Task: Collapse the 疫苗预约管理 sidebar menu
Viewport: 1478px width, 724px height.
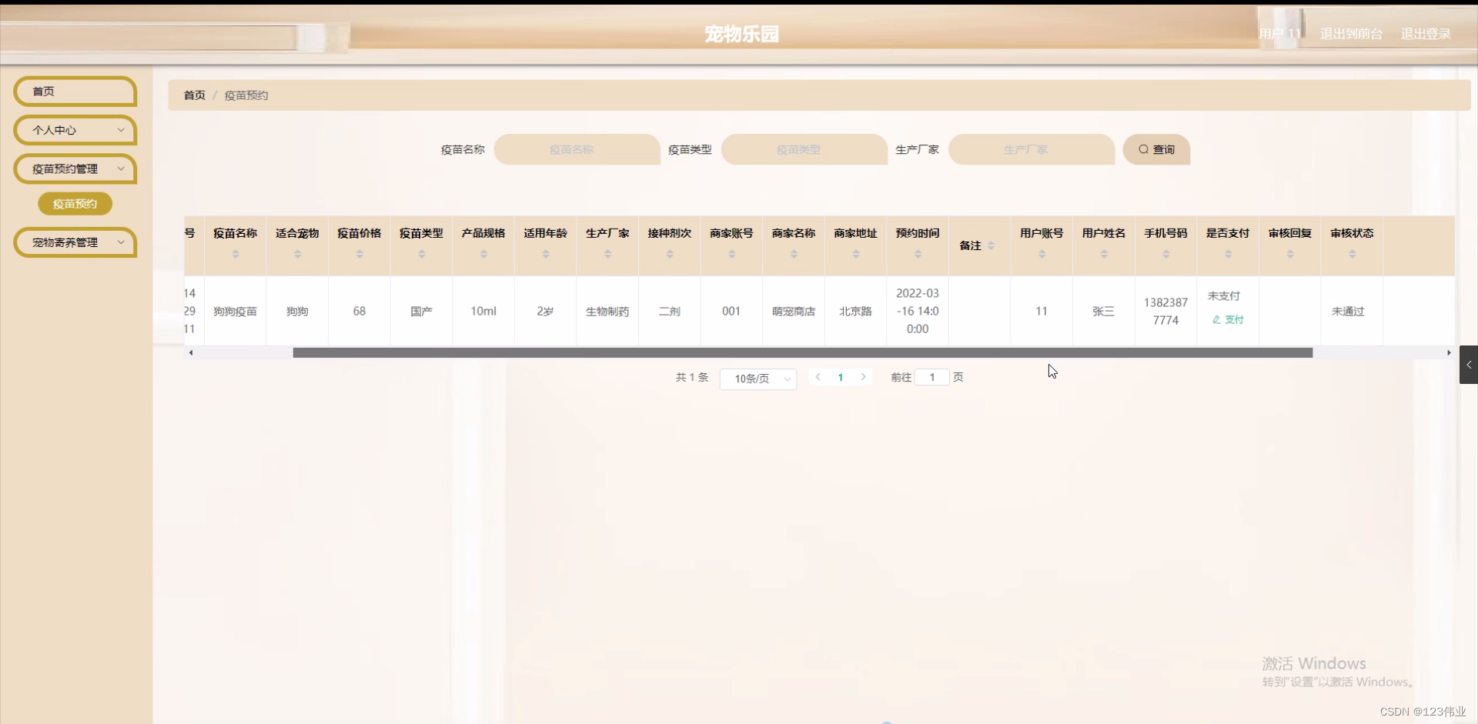Action: click(75, 168)
